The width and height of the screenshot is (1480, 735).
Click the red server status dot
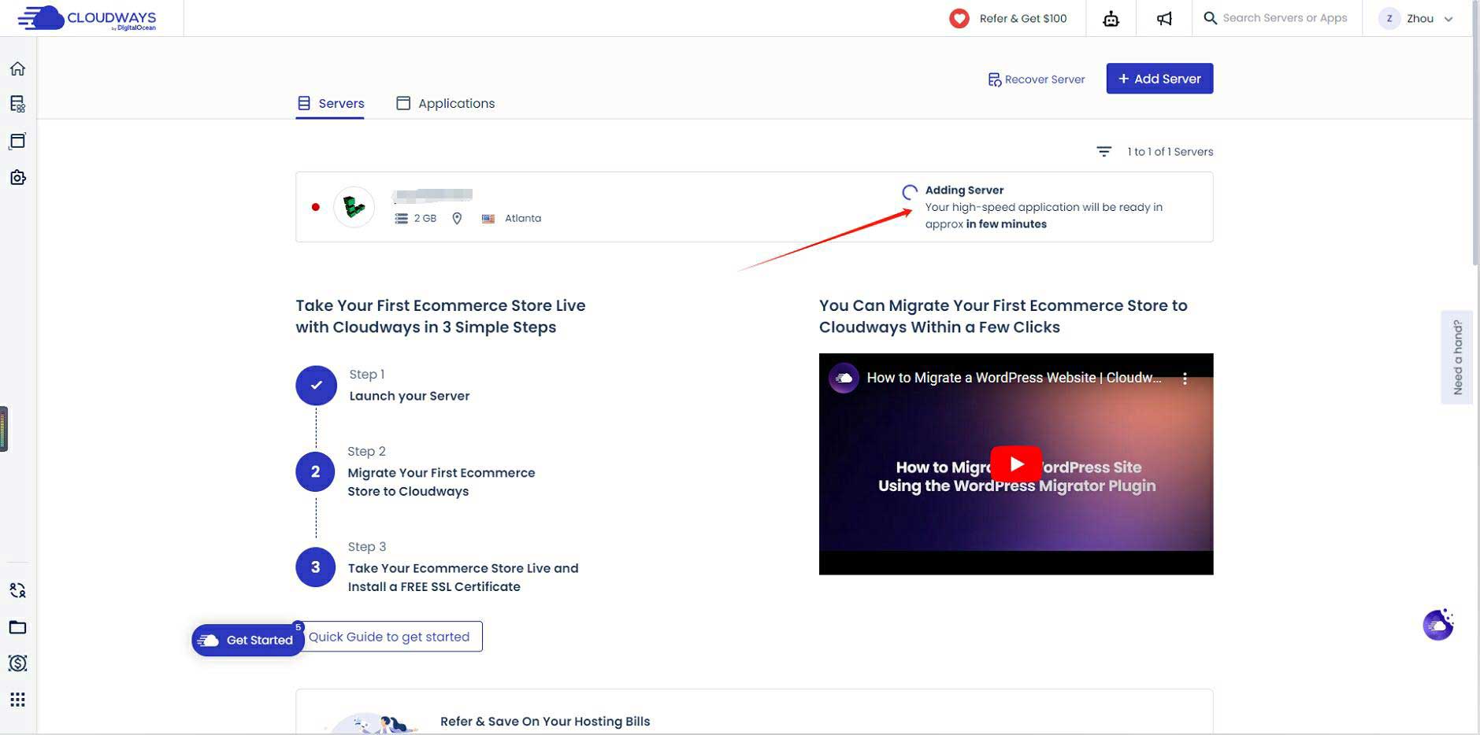(x=316, y=207)
